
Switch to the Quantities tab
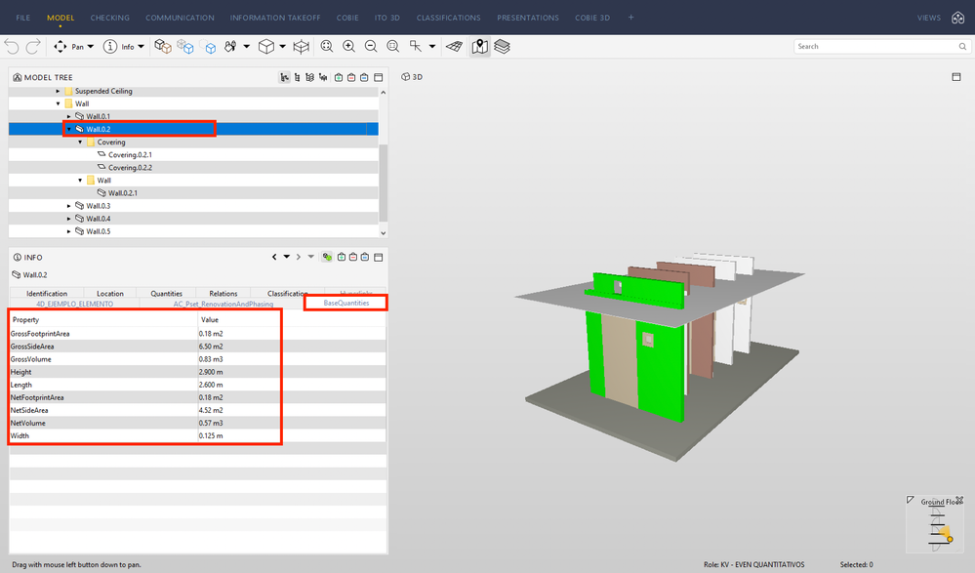166,293
